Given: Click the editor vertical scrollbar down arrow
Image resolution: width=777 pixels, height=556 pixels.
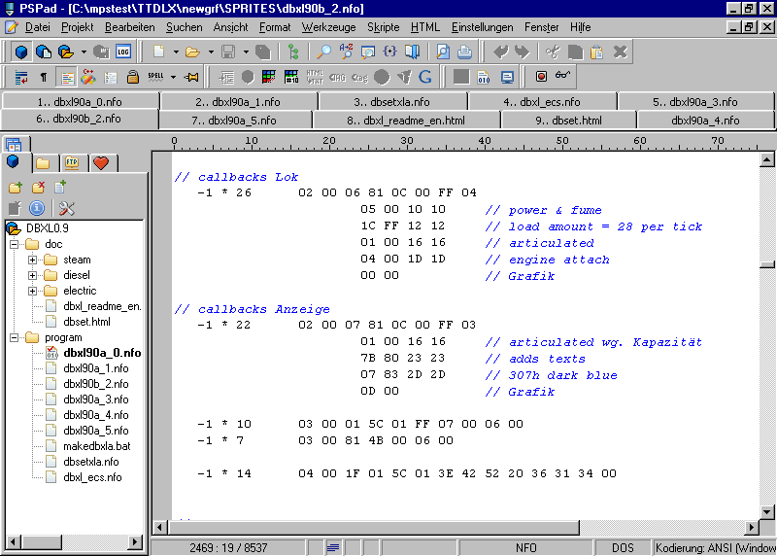Looking at the screenshot, I should pyautogui.click(x=766, y=511).
